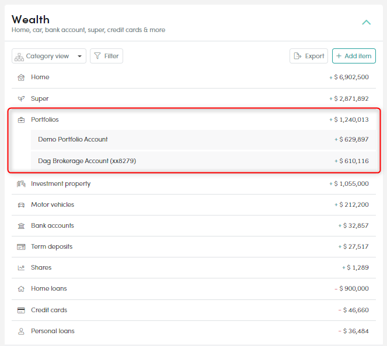Click the Home loans house icon
This screenshot has width=387, height=346.
21,289
